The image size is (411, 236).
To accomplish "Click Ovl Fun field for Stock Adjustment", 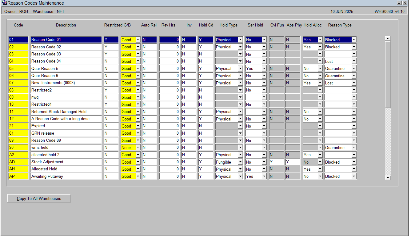I will coord(276,162).
